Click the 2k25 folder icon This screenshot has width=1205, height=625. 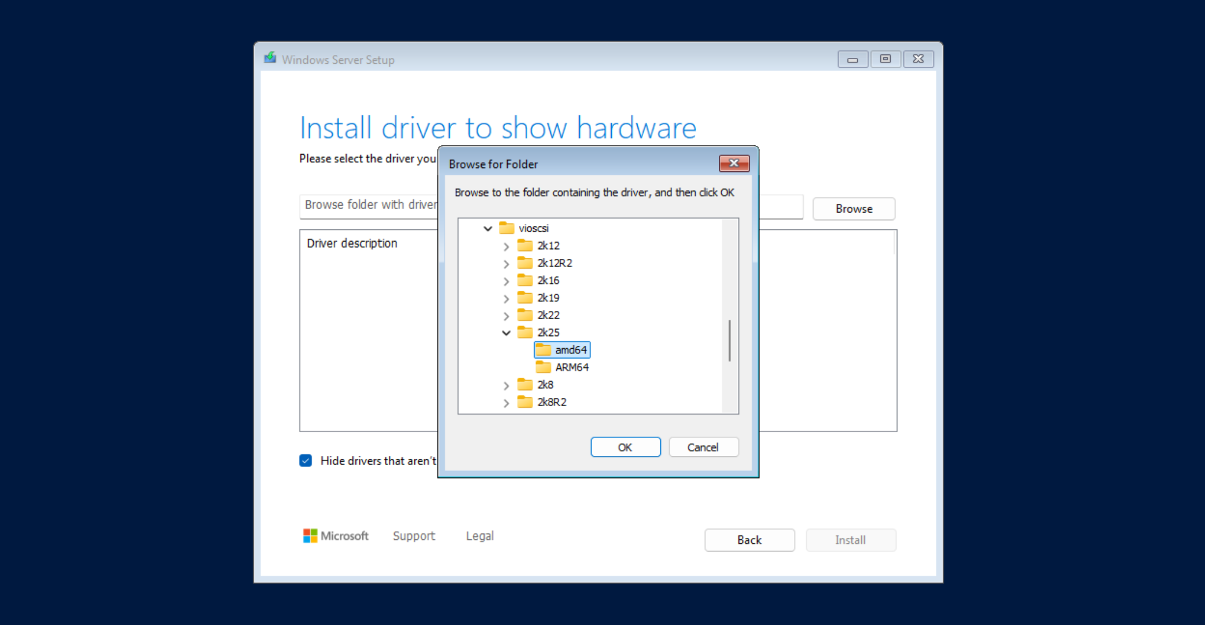(525, 332)
